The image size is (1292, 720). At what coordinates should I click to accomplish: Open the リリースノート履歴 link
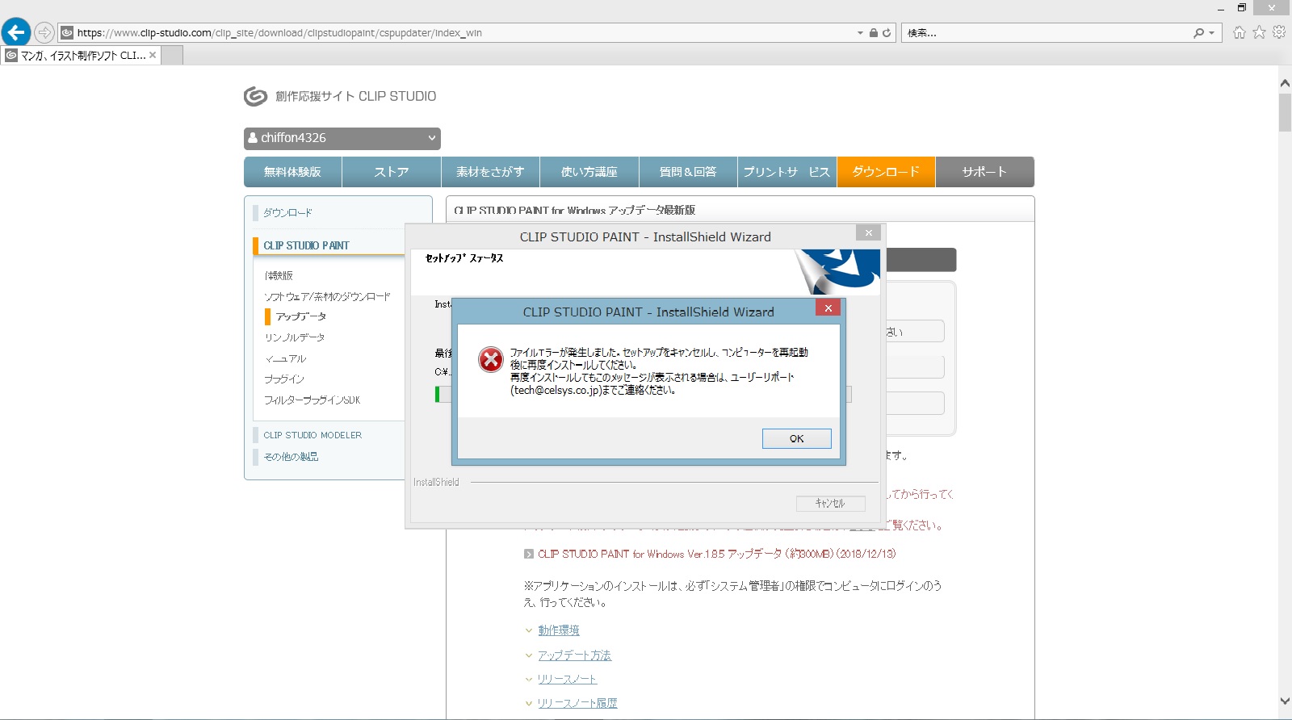tap(578, 704)
